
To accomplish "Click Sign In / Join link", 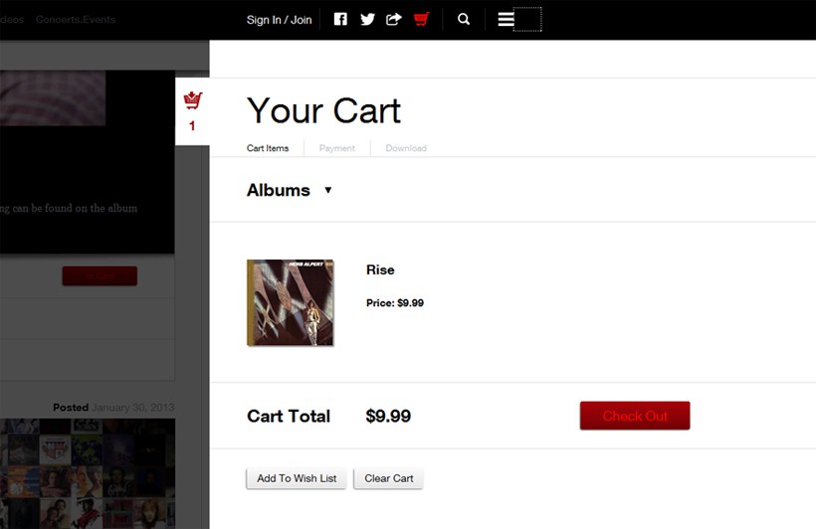I will (279, 20).
